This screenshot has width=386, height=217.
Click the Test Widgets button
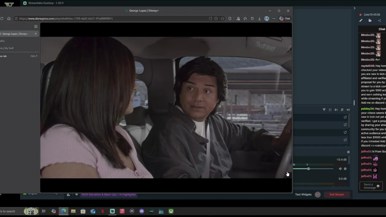pyautogui.click(x=303, y=194)
